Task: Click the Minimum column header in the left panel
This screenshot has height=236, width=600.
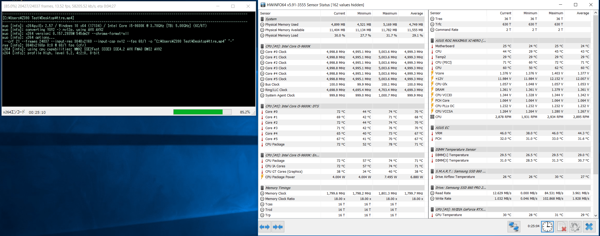Action: 360,13
